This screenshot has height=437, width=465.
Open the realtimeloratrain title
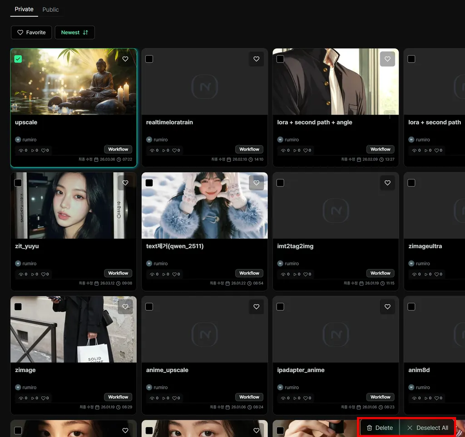[x=169, y=122]
